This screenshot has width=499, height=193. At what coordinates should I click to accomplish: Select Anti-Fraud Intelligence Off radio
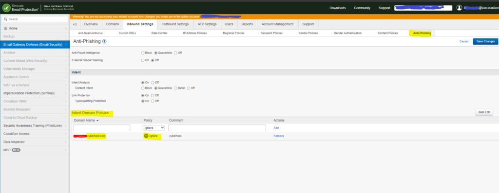(175, 53)
